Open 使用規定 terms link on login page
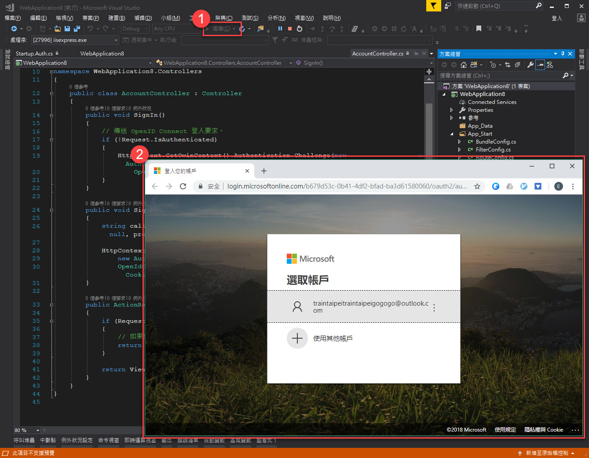This screenshot has width=589, height=458. pos(505,430)
